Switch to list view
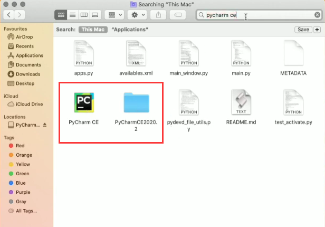Screen dimensions: 325x227 [x=72, y=15]
